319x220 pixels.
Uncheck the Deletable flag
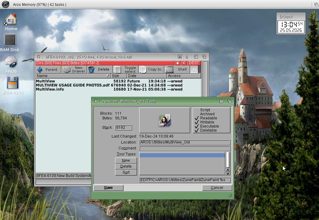206,130
